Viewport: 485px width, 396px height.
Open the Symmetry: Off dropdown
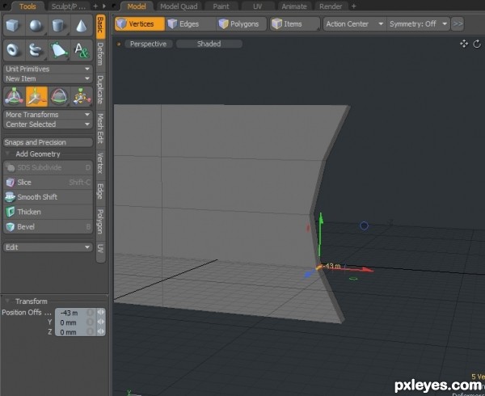(418, 23)
